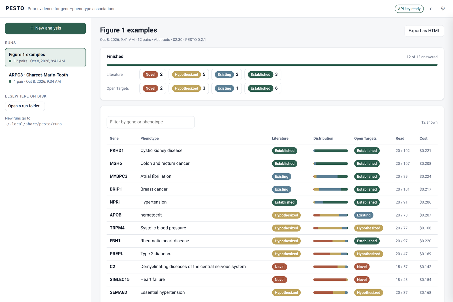Click the SEMA6D gene name
The height and width of the screenshot is (302, 453).
[118, 292]
